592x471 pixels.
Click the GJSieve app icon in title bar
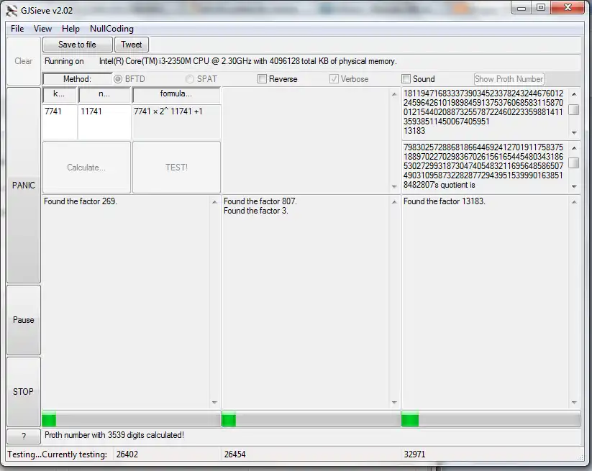click(x=12, y=11)
